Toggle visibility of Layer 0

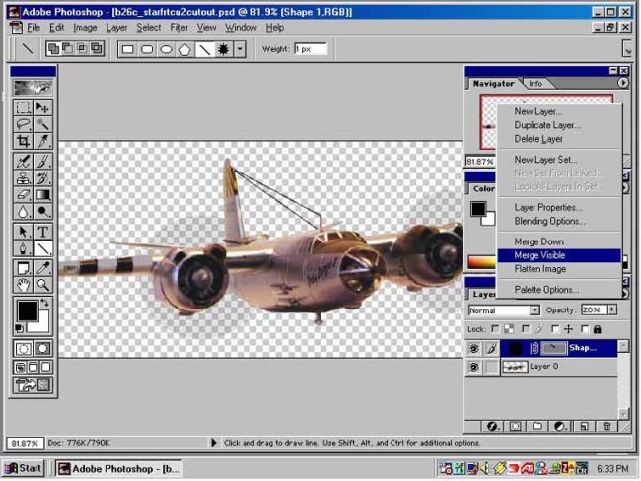click(474, 367)
